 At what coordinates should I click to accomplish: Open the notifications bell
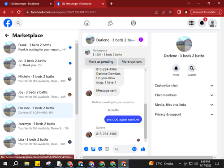pos(202,23)
